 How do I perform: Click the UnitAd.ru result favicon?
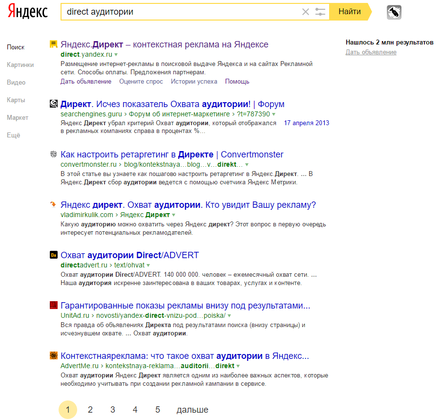click(x=53, y=305)
